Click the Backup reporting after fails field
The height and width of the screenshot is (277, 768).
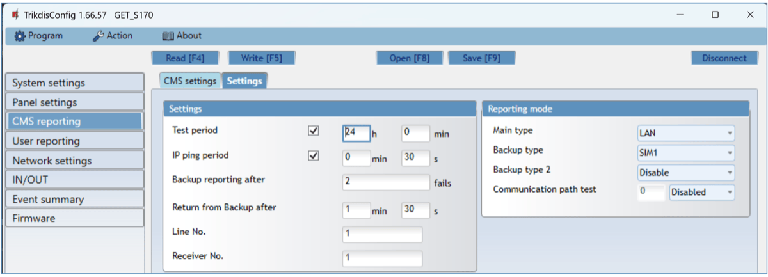pyautogui.click(x=386, y=182)
